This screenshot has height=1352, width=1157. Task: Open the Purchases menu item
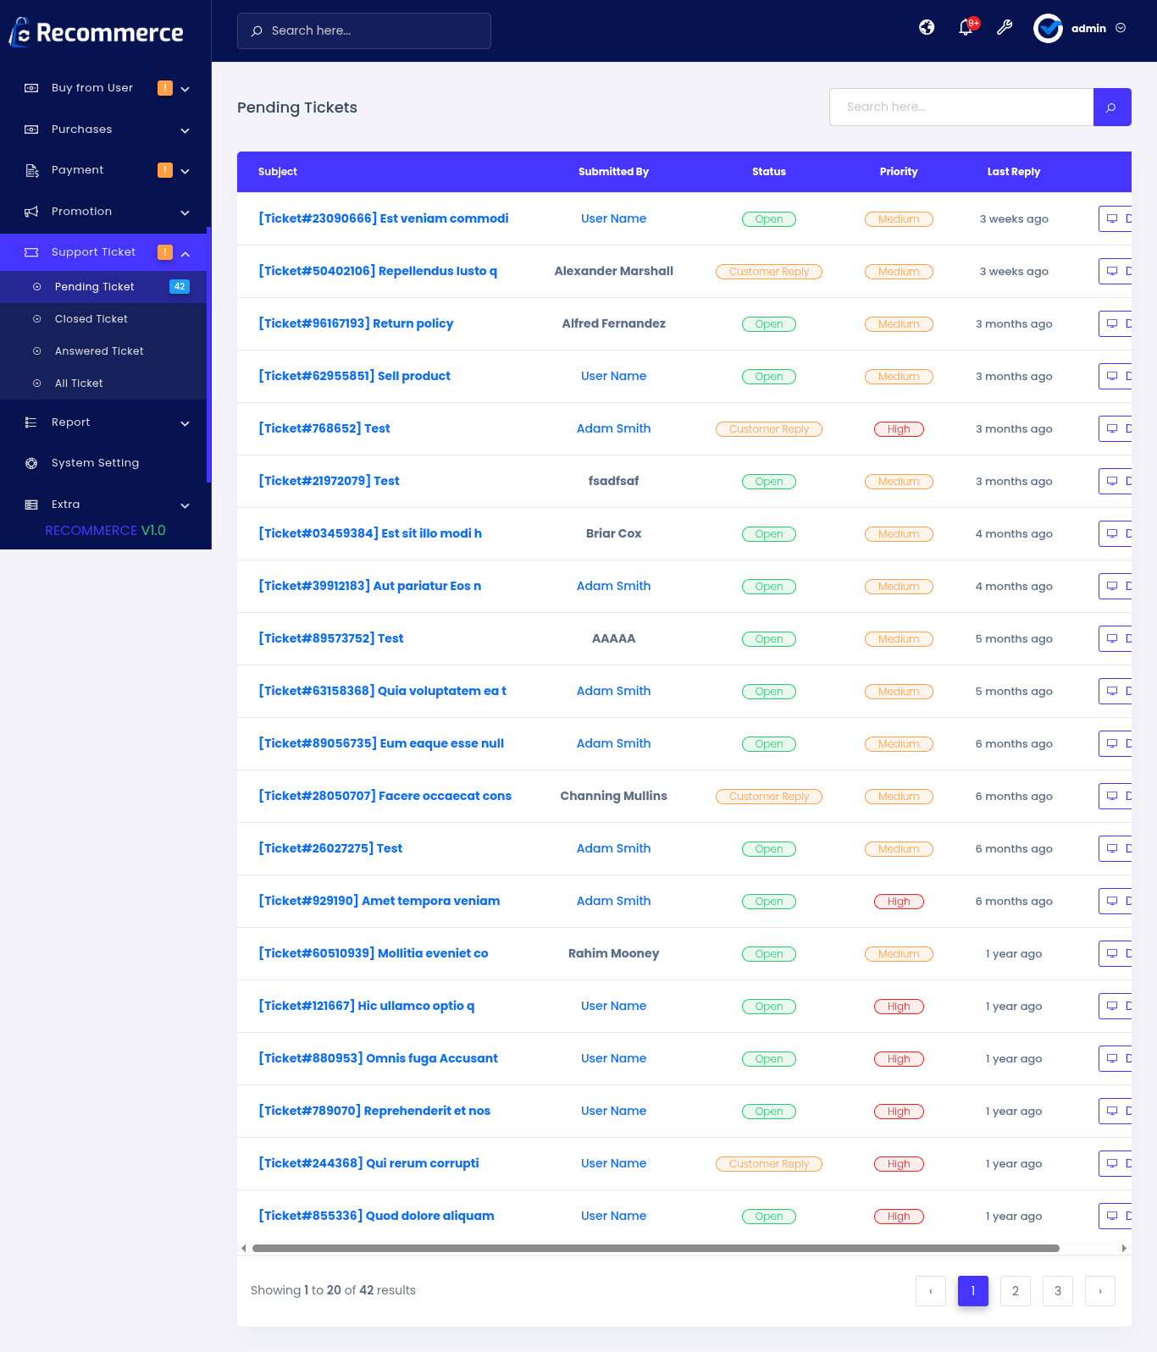pyautogui.click(x=103, y=130)
